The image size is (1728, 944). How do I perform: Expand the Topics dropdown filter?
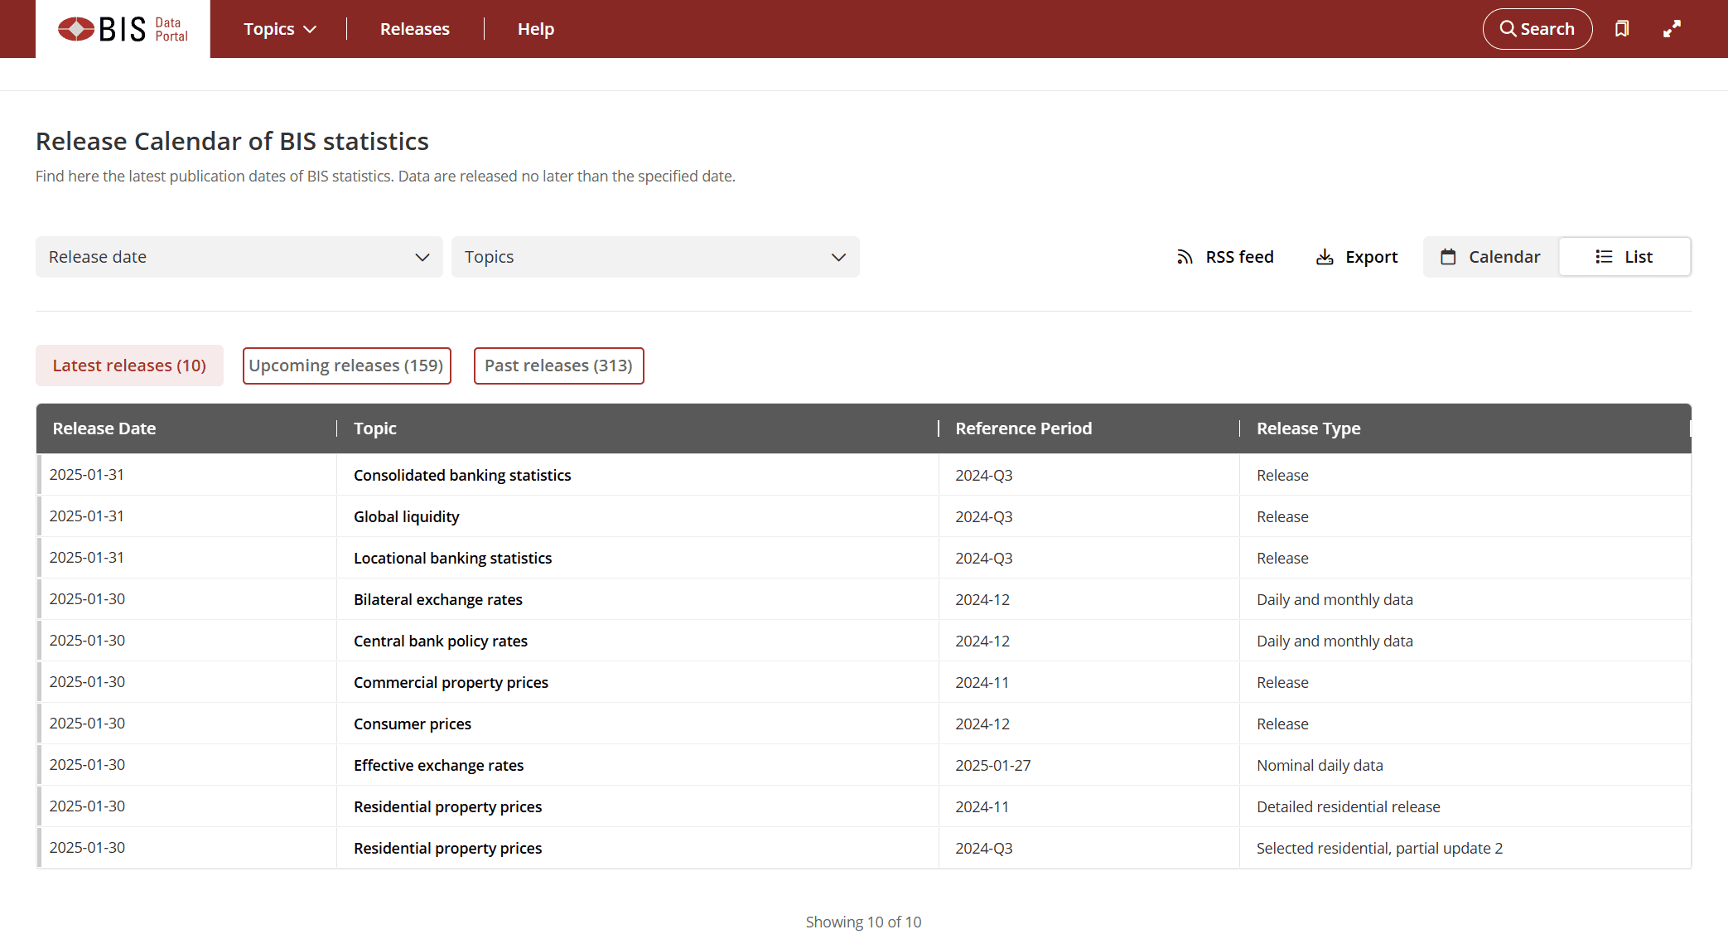[655, 256]
